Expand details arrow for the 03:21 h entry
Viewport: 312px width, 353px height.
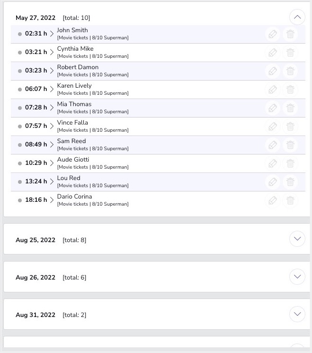(x=52, y=52)
